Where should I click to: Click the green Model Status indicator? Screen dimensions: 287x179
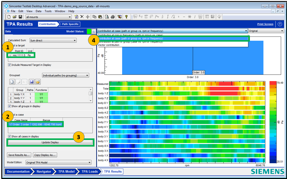click(89, 32)
